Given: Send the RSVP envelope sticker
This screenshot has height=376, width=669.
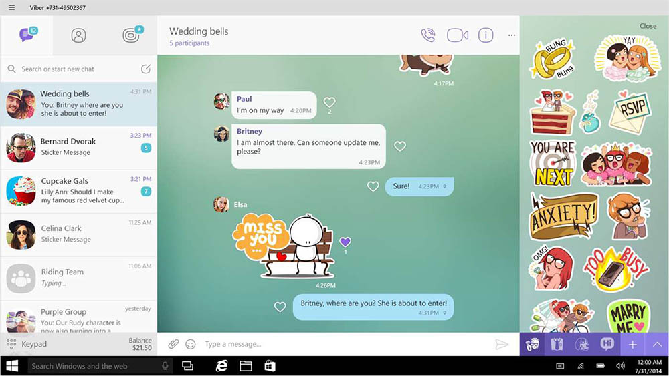Looking at the screenshot, I should pyautogui.click(x=630, y=111).
